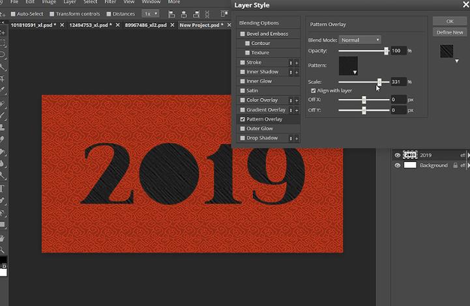
Task: Open the Blend Mode Normal dropdown
Action: click(360, 40)
